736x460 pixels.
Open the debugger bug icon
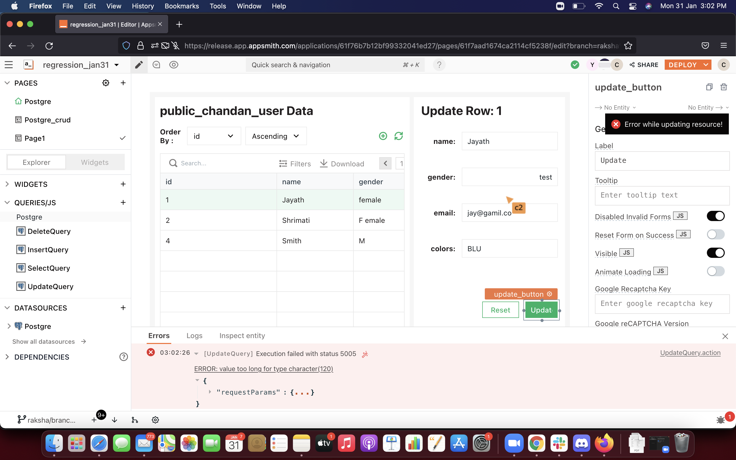coord(720,420)
